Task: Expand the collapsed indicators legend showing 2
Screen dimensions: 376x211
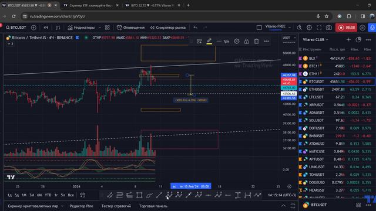Action: (x=11, y=44)
